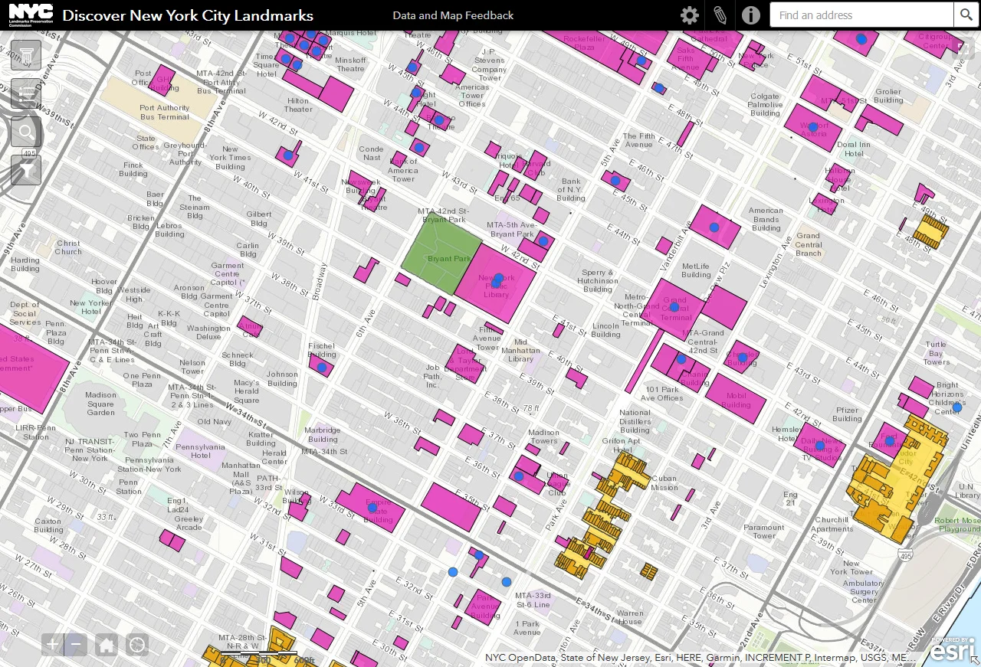The height and width of the screenshot is (667, 981).
Task: Click the Manhattan Mall label
Action: click(241, 478)
